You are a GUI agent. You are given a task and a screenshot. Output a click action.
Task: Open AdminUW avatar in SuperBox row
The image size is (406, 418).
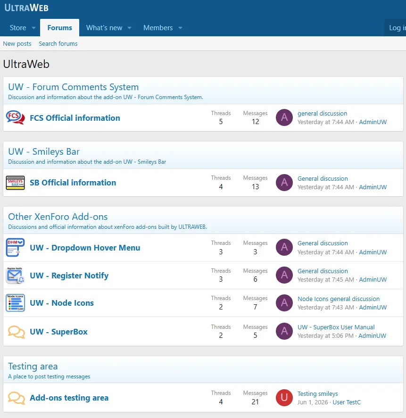284,331
